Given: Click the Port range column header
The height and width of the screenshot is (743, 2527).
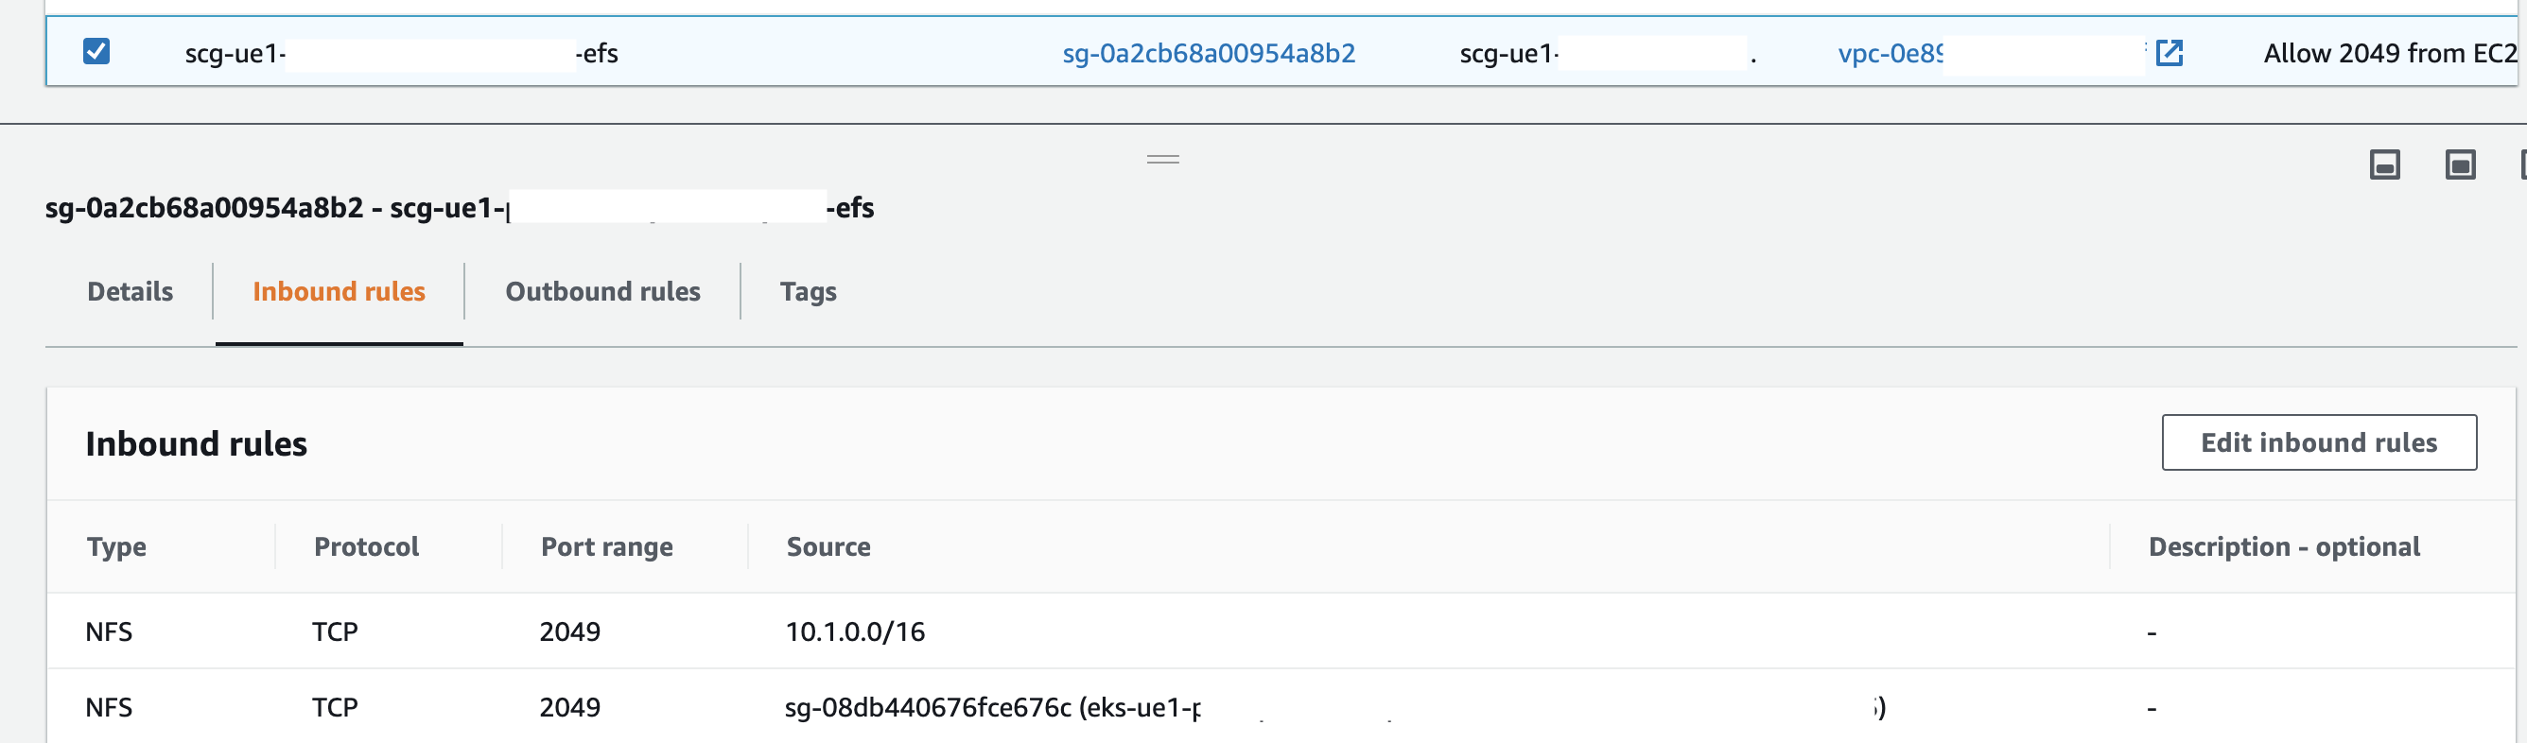Looking at the screenshot, I should click(x=606, y=546).
